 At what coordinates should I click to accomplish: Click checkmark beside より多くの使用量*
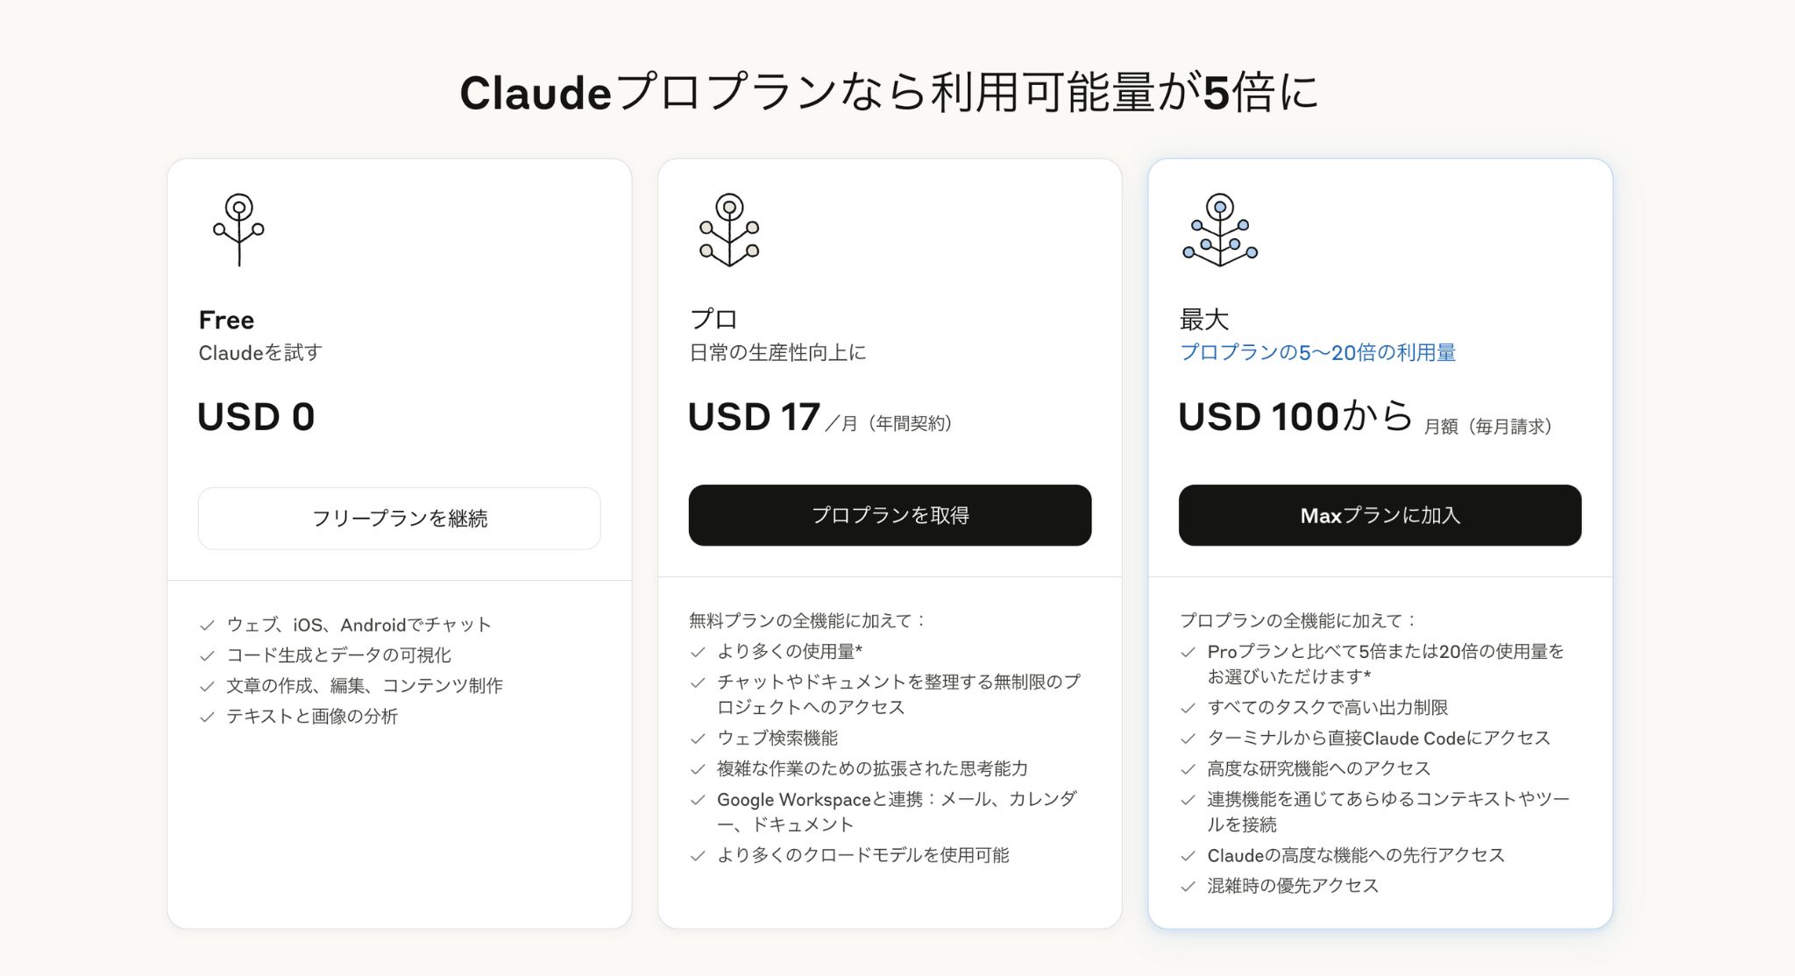tap(698, 652)
